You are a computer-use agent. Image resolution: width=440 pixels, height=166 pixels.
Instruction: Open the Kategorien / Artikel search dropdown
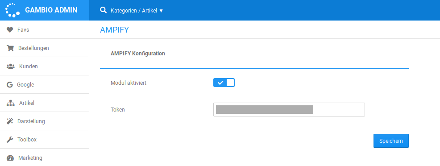(x=137, y=11)
